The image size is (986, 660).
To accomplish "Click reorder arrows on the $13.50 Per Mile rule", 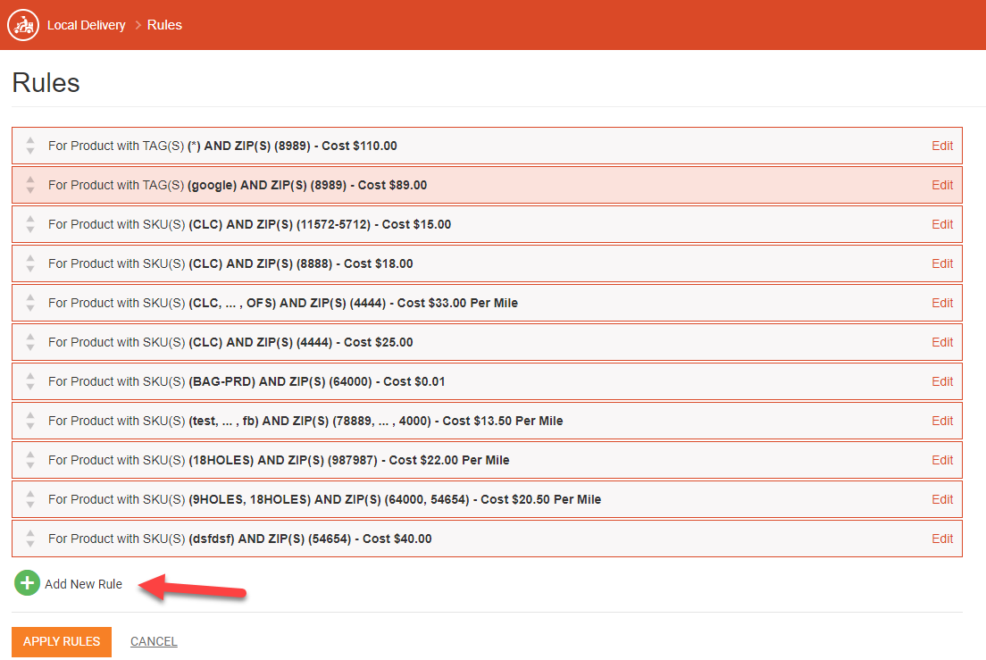I will point(30,421).
